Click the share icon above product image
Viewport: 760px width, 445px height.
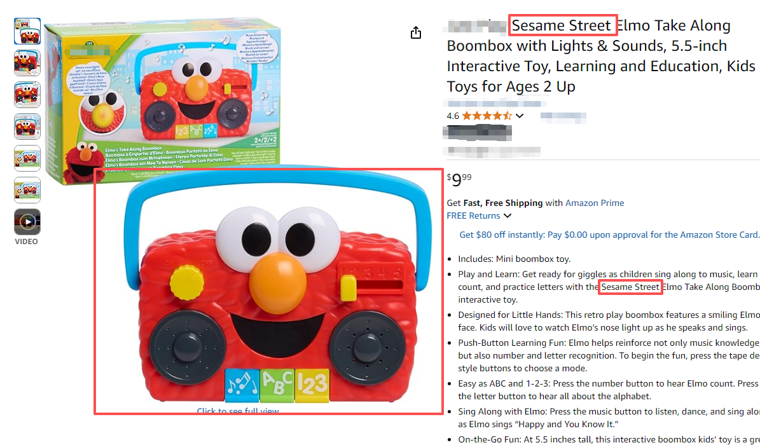(416, 32)
